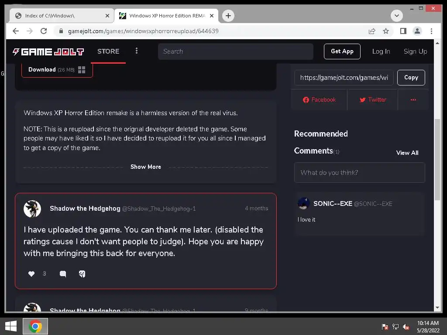This screenshot has width=447, height=335.
Task: Click the like count '3'
Action: 44,274
